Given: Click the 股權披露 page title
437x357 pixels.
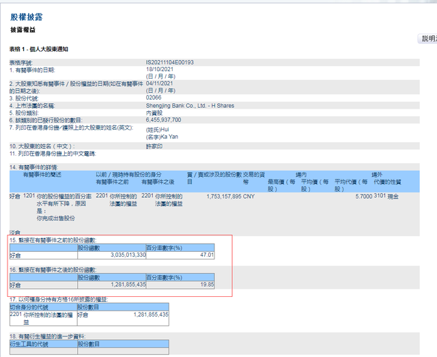Looking at the screenshot, I should point(29,15).
